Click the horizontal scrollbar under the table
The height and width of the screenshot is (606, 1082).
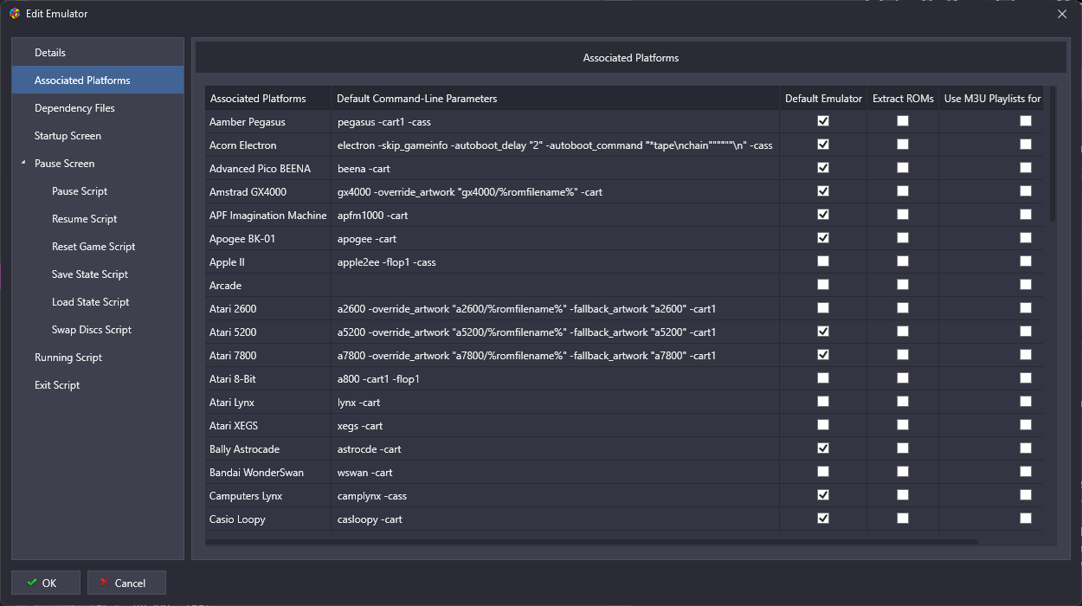click(x=591, y=542)
